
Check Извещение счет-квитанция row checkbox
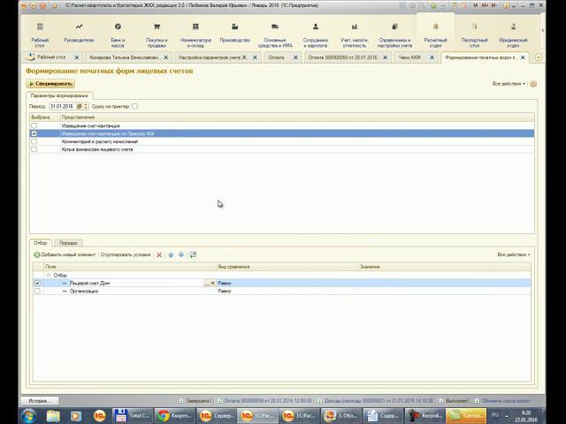point(34,125)
